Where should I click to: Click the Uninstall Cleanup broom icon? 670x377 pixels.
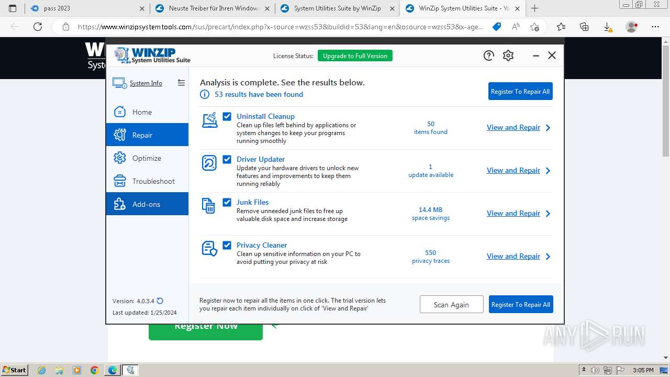click(209, 120)
